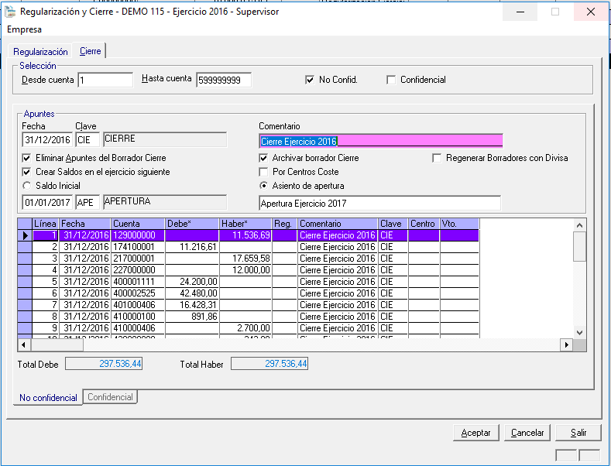Click the grid's scroll up arrow
This screenshot has width=611, height=466.
[579, 225]
